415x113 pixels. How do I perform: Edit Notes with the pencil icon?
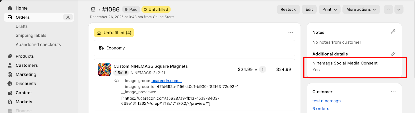pyautogui.click(x=393, y=32)
